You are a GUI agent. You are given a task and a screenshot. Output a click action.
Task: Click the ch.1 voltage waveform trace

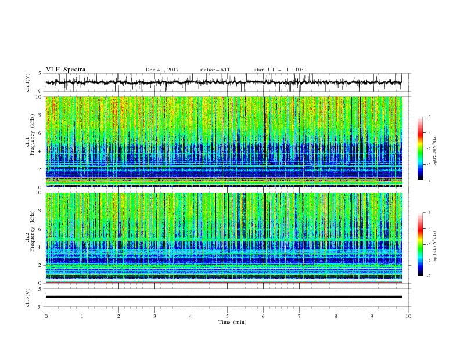pyautogui.click(x=224, y=82)
